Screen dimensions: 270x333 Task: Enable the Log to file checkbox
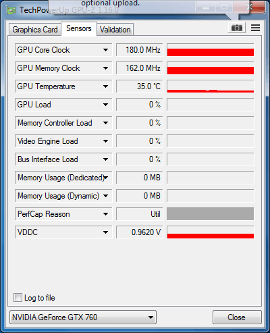(x=18, y=297)
